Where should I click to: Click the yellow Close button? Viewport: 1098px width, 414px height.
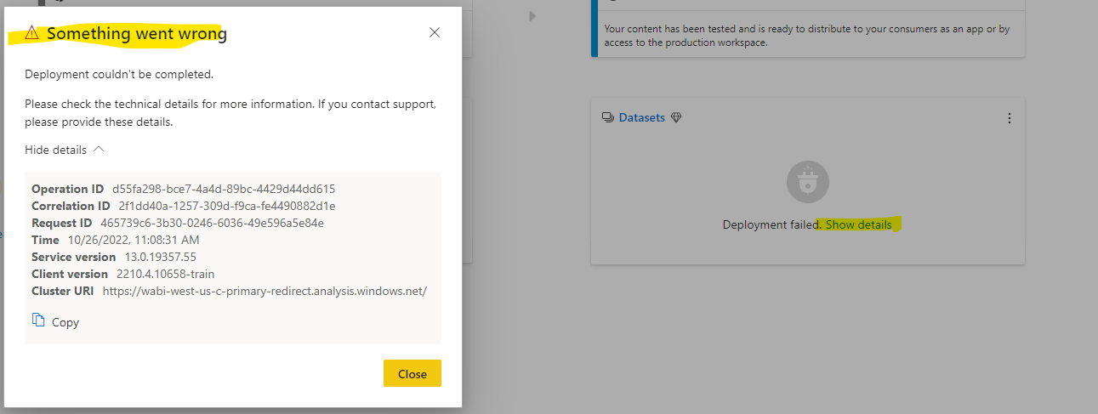click(x=412, y=374)
